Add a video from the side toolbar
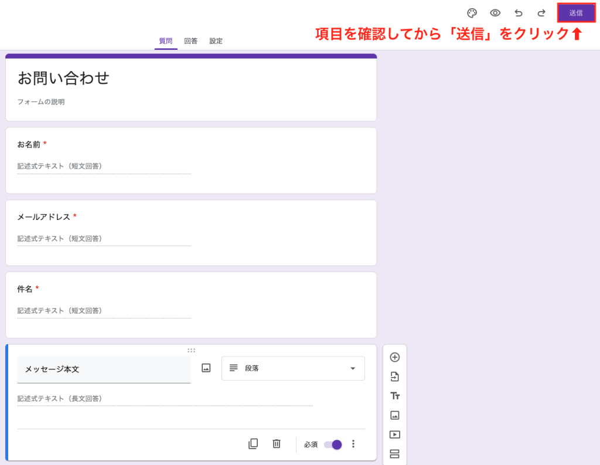Screen dimensions: 600x465 tap(394, 435)
